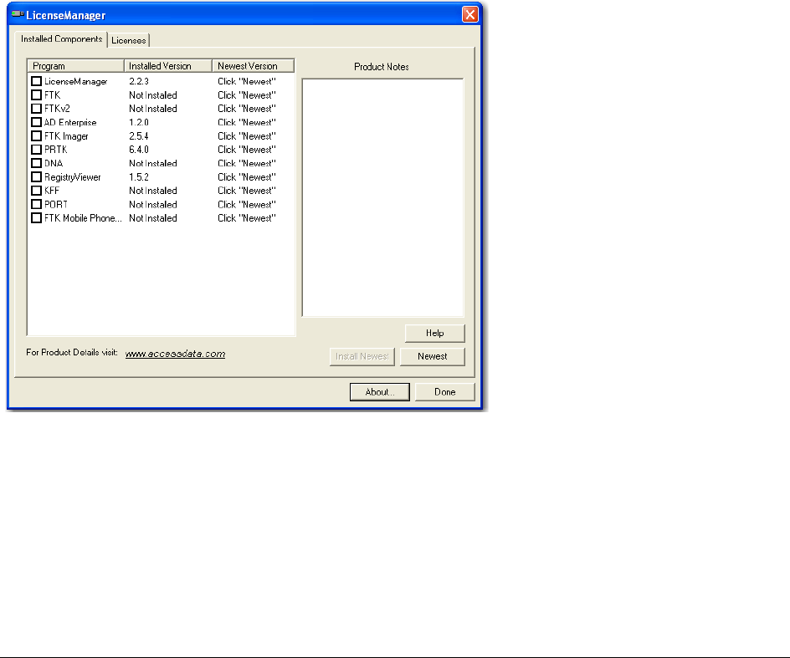Click the Installed Version column header
Image resolution: width=790 pixels, height=658 pixels.
(167, 66)
